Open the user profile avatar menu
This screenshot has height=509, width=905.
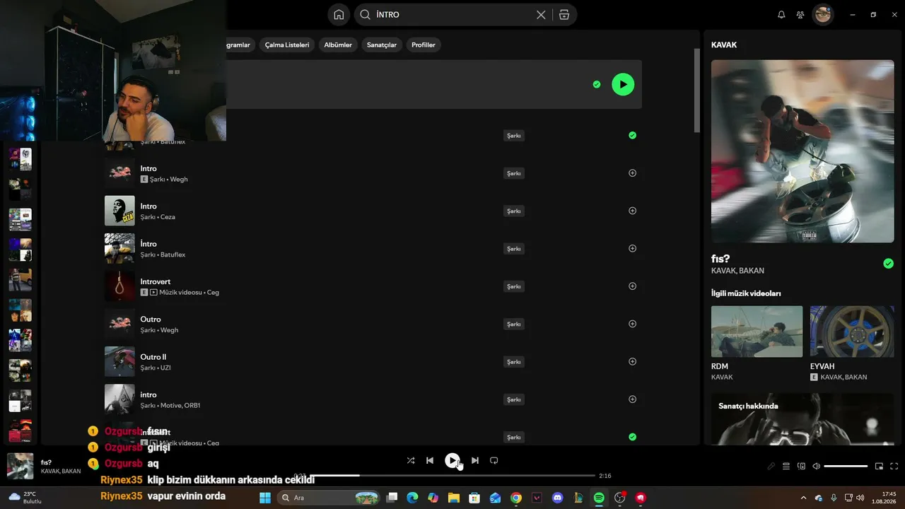coord(822,14)
